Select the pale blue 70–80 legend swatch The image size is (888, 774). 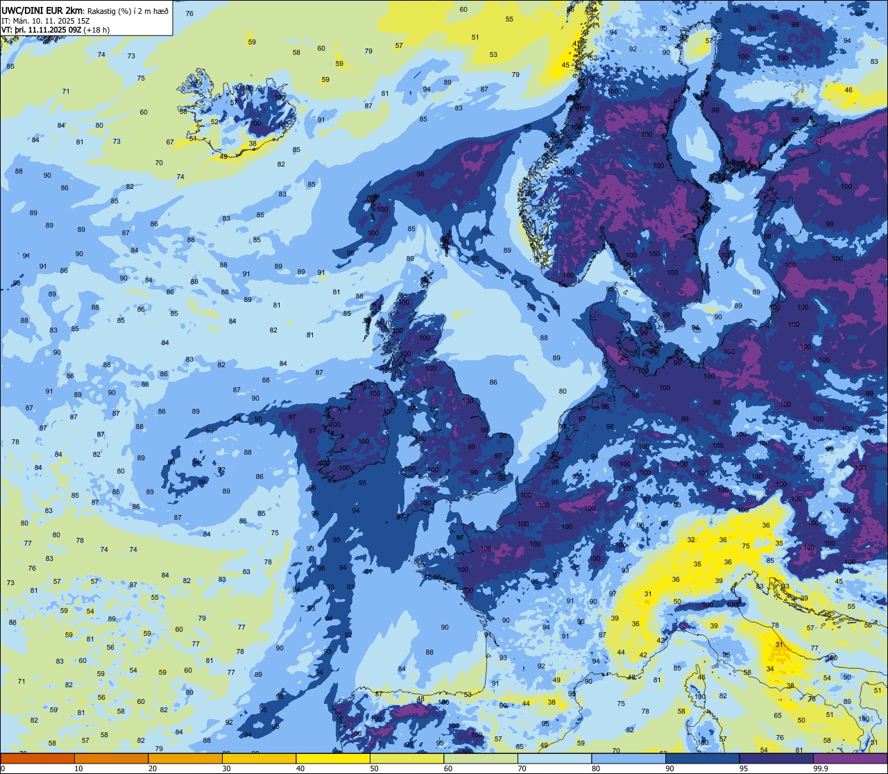[554, 758]
